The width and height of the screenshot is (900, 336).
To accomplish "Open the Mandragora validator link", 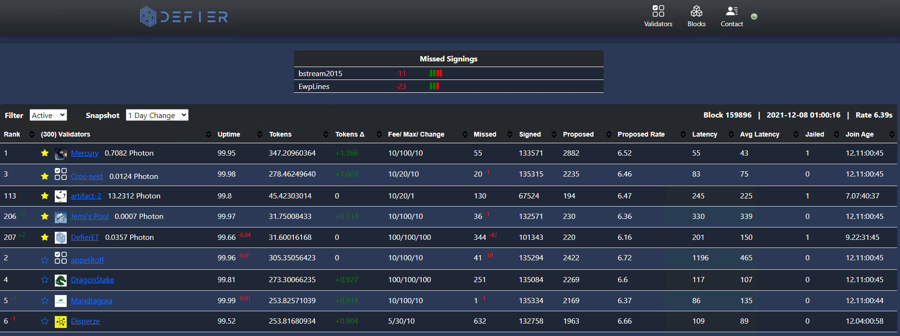I will click(x=91, y=300).
